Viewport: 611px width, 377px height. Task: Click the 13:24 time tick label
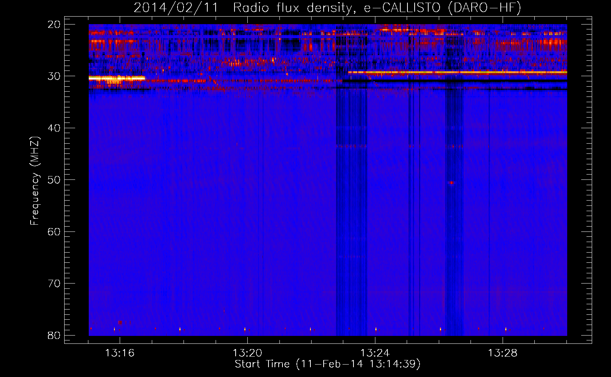[x=375, y=353]
